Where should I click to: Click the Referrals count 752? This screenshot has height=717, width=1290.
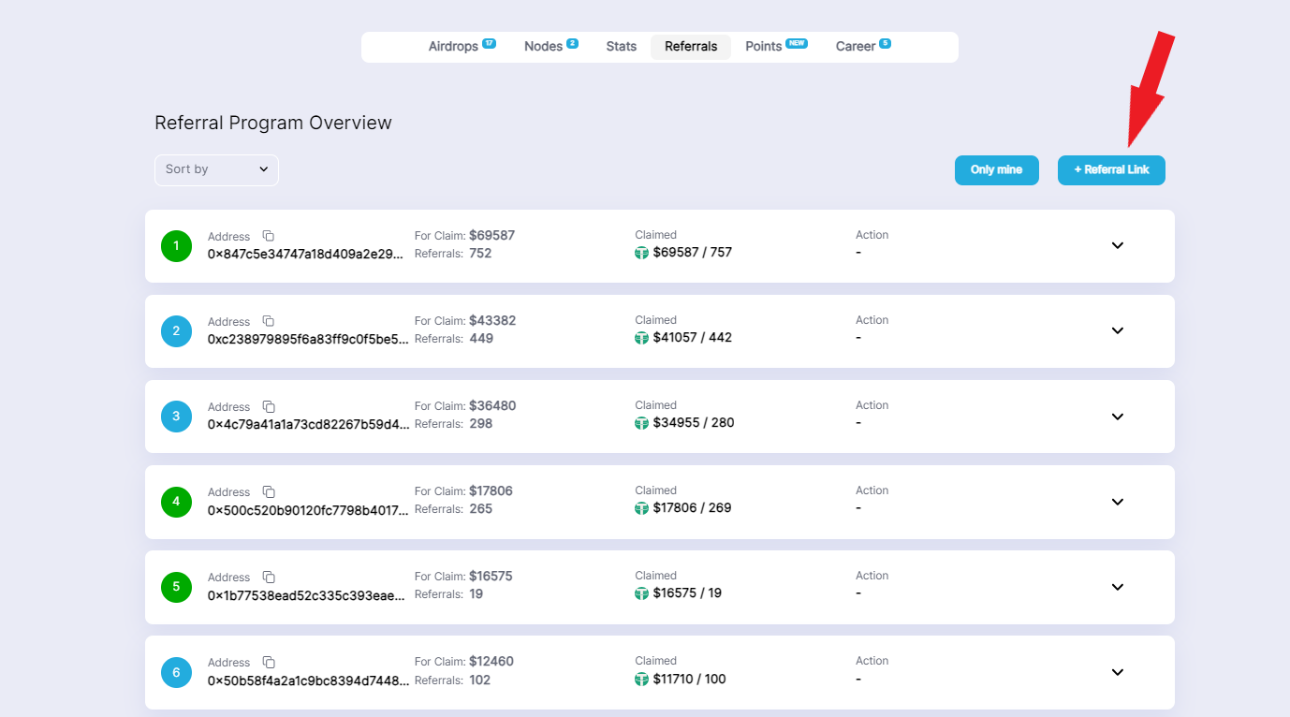point(480,254)
